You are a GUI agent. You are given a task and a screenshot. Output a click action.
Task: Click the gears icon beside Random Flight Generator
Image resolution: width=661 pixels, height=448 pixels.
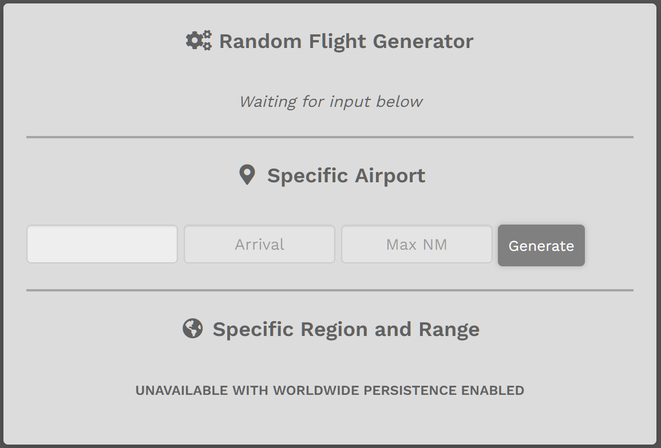[x=199, y=41]
